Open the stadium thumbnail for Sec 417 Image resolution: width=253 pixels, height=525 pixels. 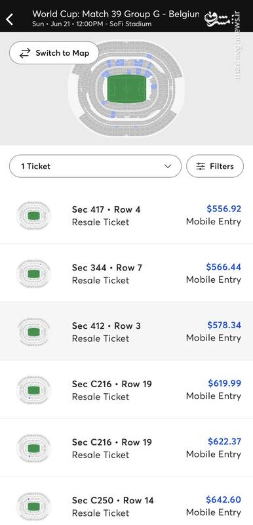tap(33, 215)
